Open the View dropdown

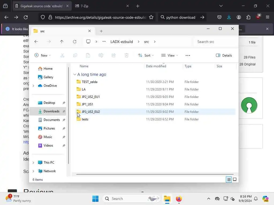tap(169, 56)
